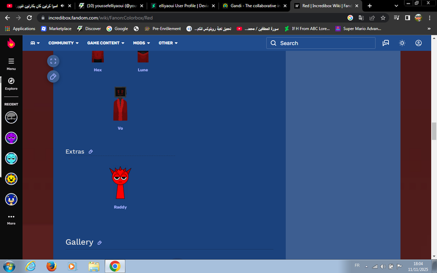Open a new tab with plus button
437x273 pixels.
tap(370, 6)
